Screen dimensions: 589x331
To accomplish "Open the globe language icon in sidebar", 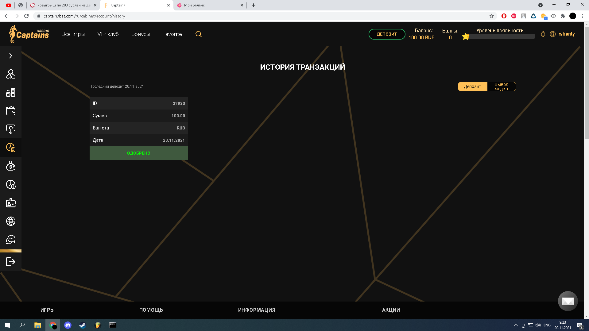I will [11, 221].
